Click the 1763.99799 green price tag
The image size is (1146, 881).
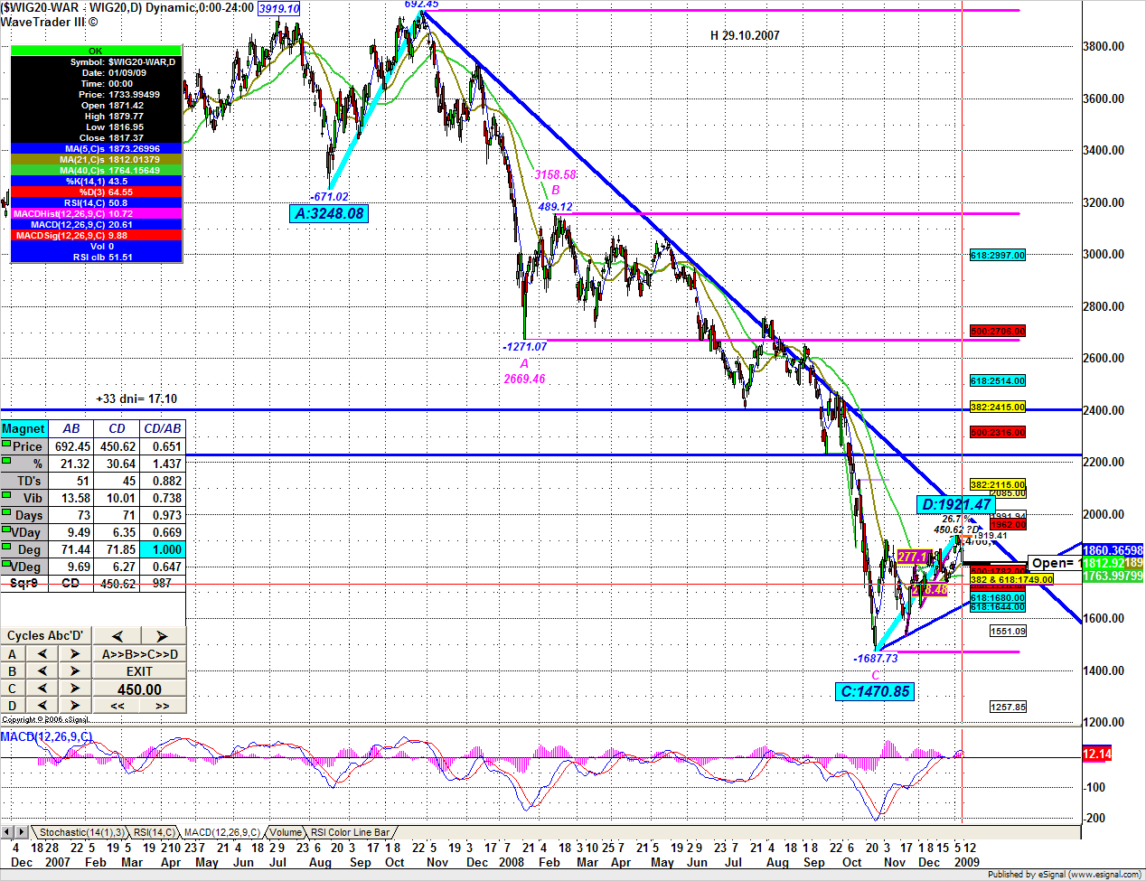point(1113,576)
